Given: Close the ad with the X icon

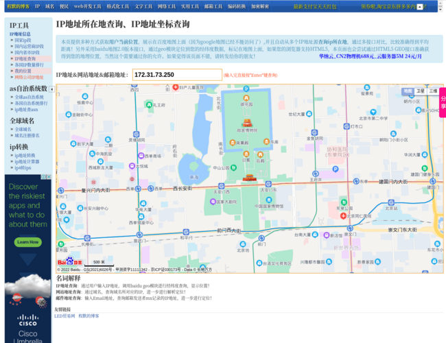Looking at the screenshot, I should click(x=49, y=177).
